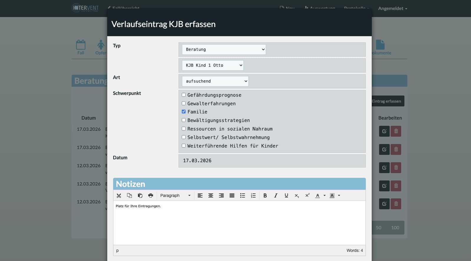This screenshot has width=471, height=261.
Task: Expand the Art dropdown showing aufsuchend
Action: pos(215,81)
